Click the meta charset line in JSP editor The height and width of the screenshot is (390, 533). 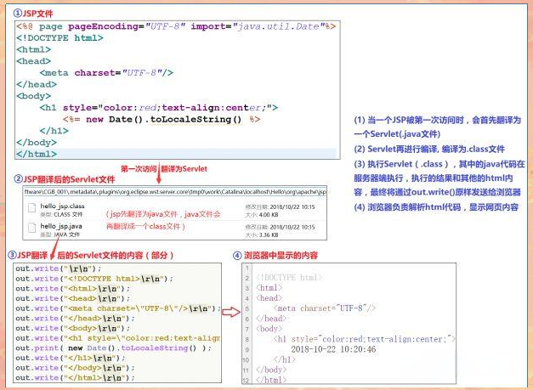[106, 73]
